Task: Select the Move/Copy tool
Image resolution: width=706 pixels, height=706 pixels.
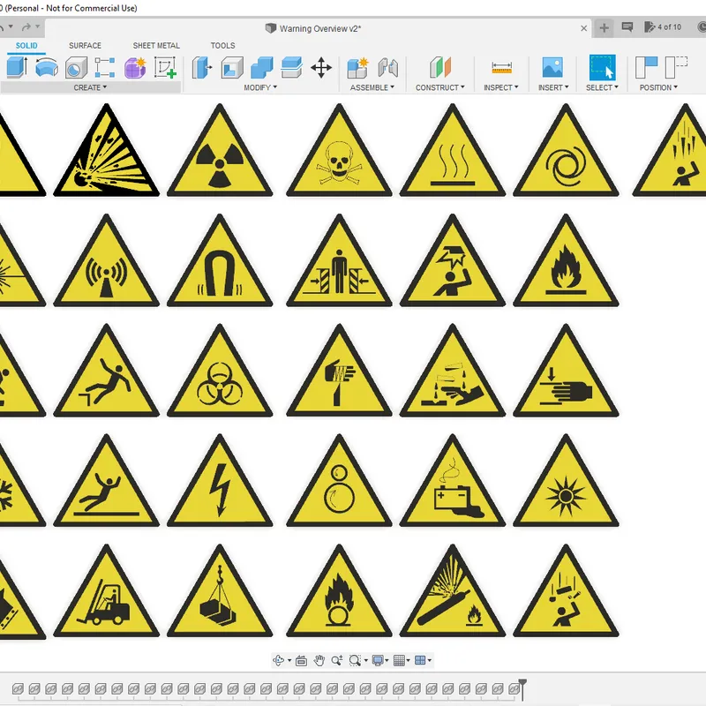Action: click(321, 66)
